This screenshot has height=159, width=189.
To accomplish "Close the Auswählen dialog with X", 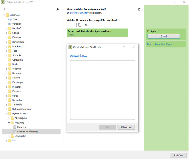I will click(x=134, y=47).
